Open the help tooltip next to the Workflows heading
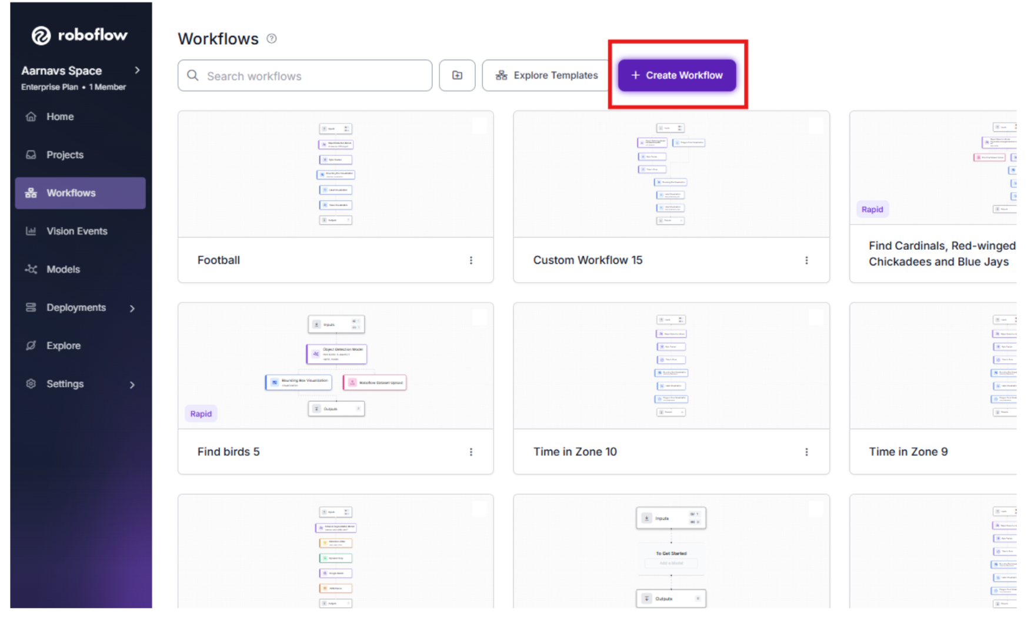This screenshot has height=623, width=1034. pos(271,38)
